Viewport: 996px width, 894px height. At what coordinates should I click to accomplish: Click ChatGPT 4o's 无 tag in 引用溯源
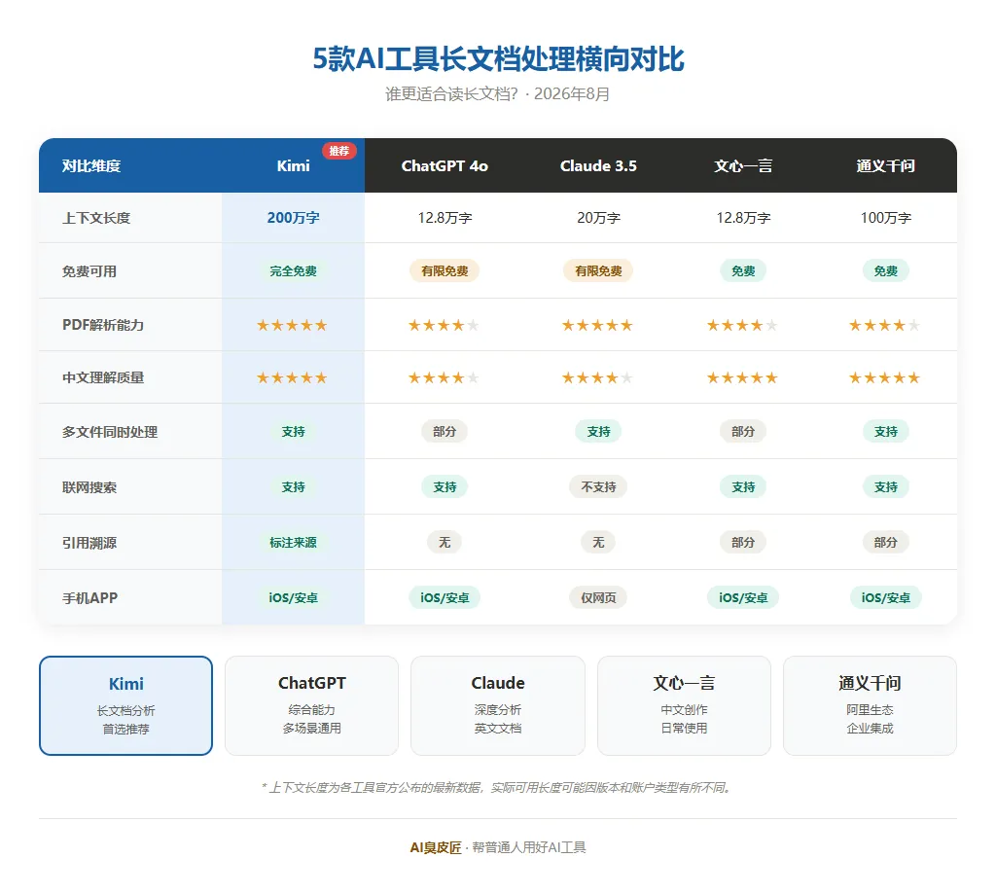click(x=445, y=542)
